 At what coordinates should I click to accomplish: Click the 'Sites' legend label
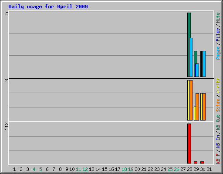(218, 105)
